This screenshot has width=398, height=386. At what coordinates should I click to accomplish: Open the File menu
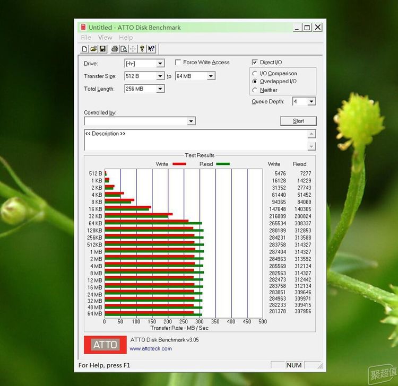click(x=86, y=38)
